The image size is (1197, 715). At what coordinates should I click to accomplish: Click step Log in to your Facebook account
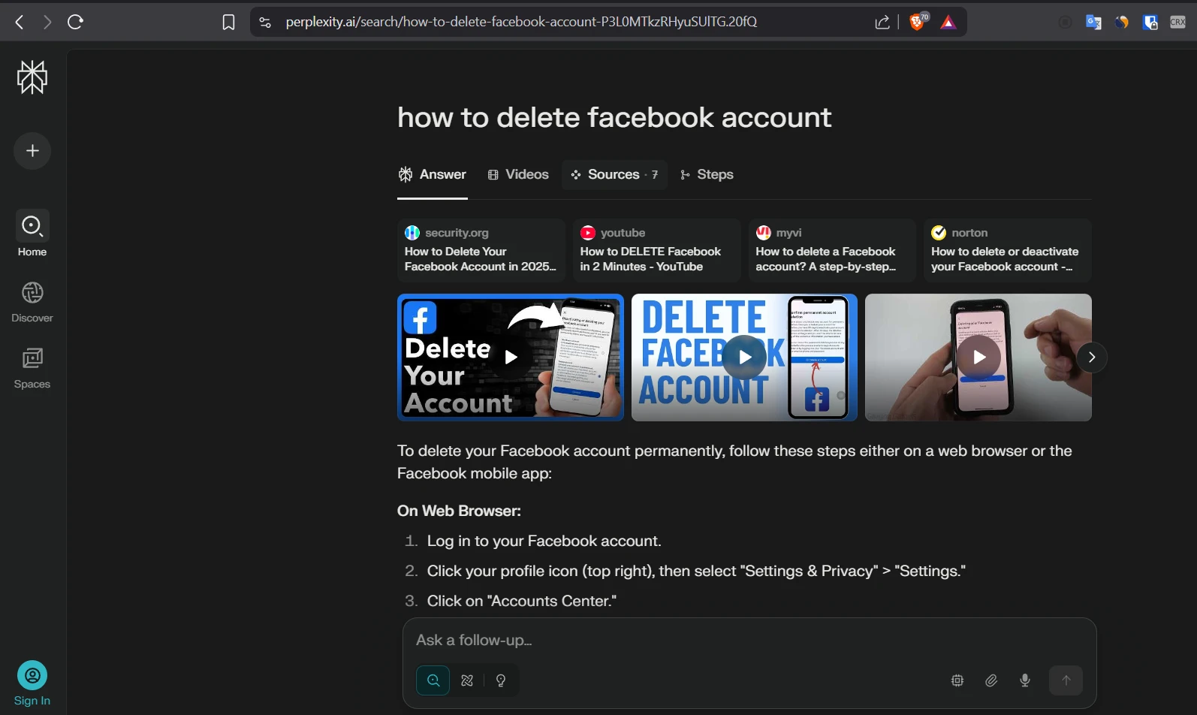tap(544, 541)
